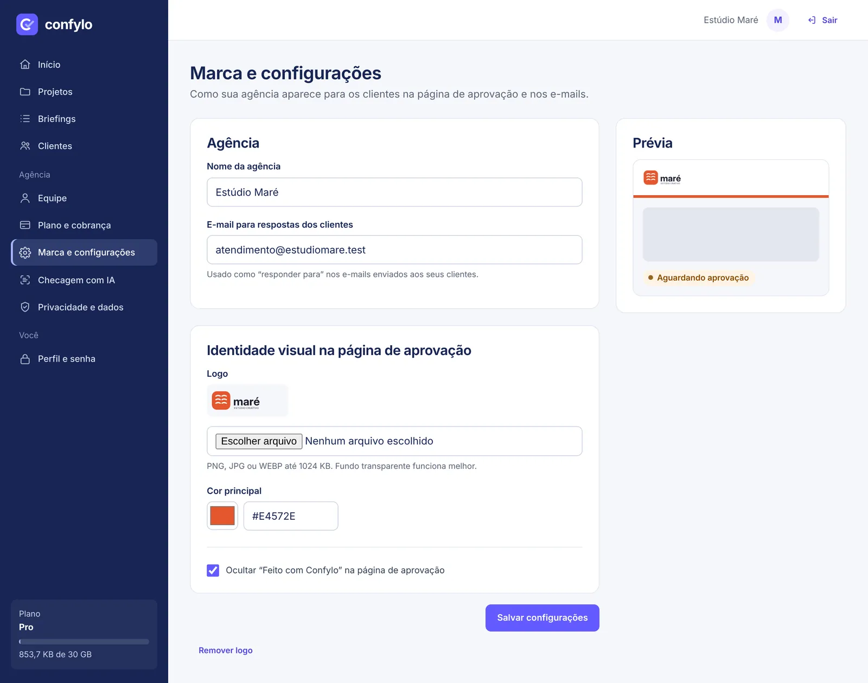Open Privacidade e dados
The width and height of the screenshot is (868, 683).
click(x=84, y=307)
